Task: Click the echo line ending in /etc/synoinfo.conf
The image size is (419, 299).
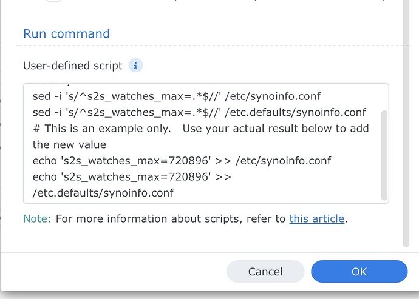Action: click(x=182, y=161)
